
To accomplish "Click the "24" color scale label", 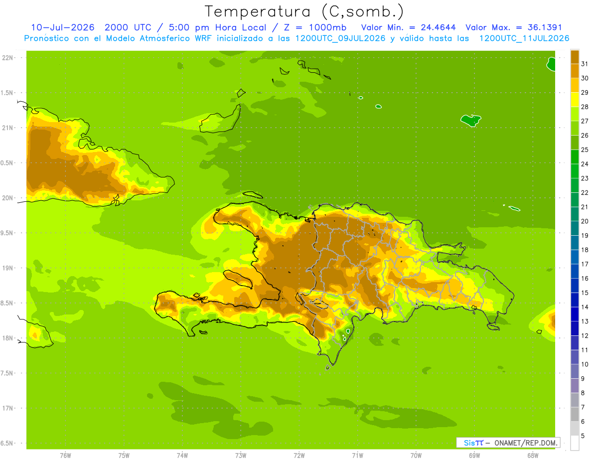I will coord(585,164).
